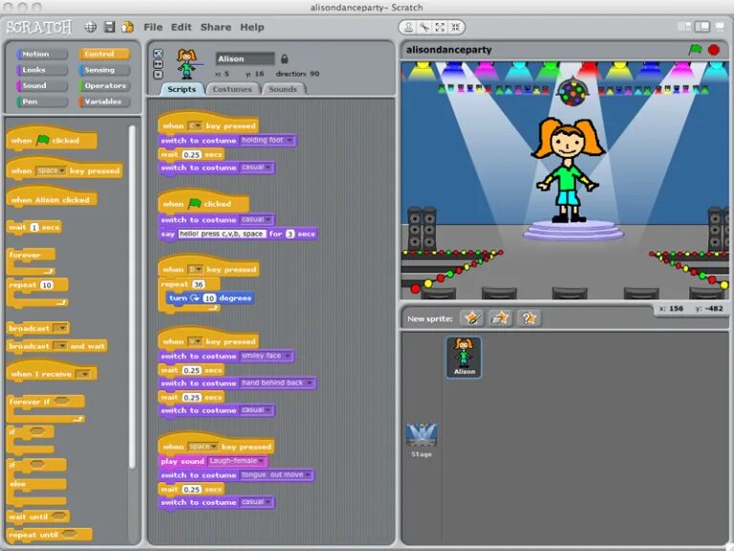Open the Share menu
The height and width of the screenshot is (551, 734).
point(216,27)
